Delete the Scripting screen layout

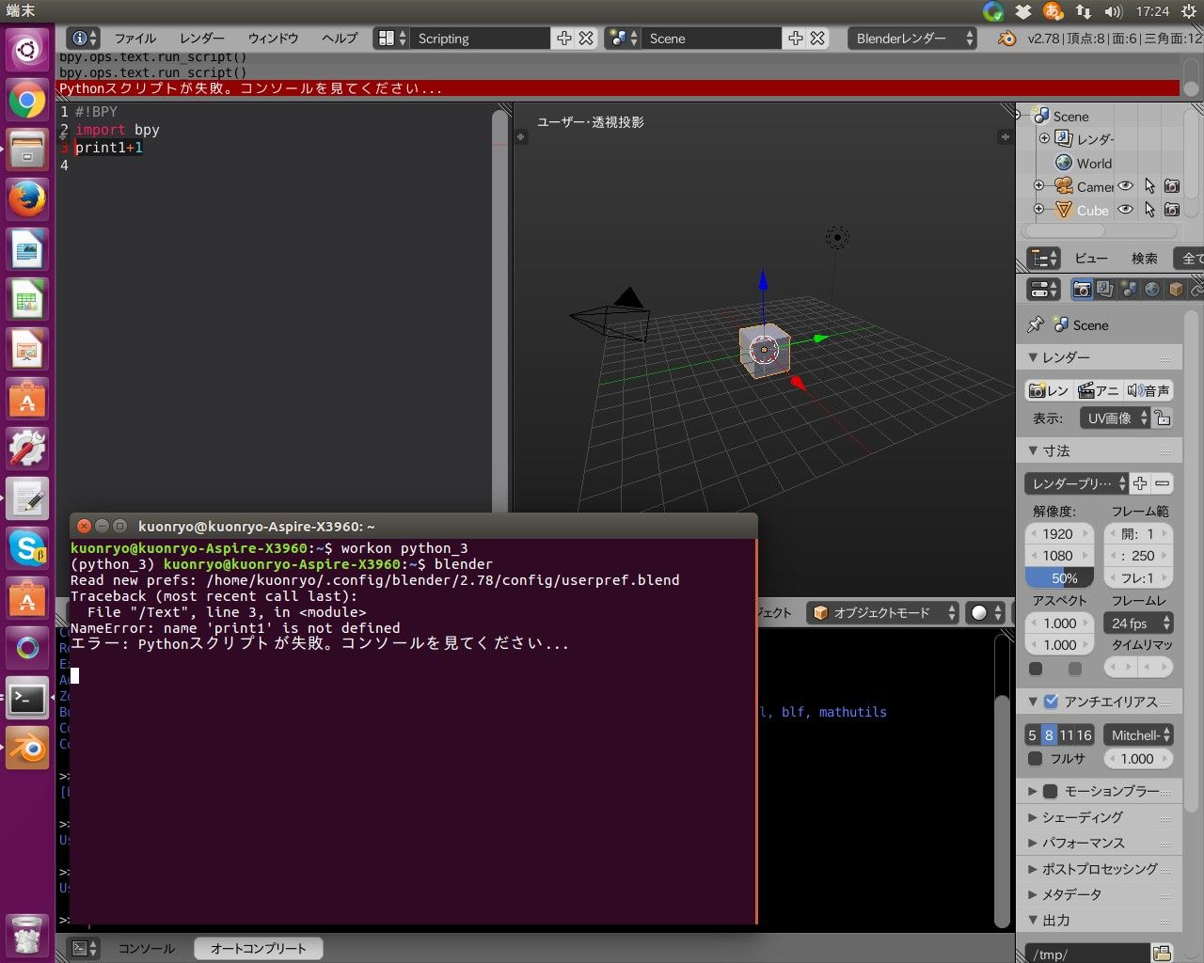[x=586, y=38]
